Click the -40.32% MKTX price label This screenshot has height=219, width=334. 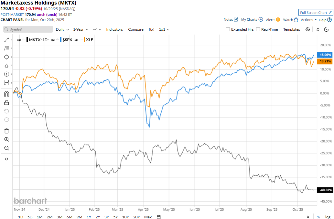(325, 190)
